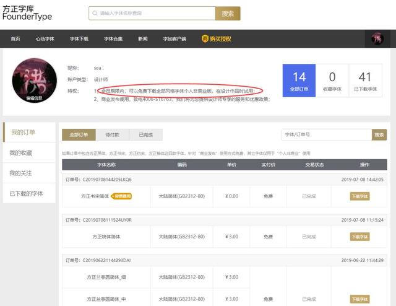Viewport: 396px width, 306px height.
Task: Download font for 方正细体简体 order
Action: pyautogui.click(x=359, y=237)
